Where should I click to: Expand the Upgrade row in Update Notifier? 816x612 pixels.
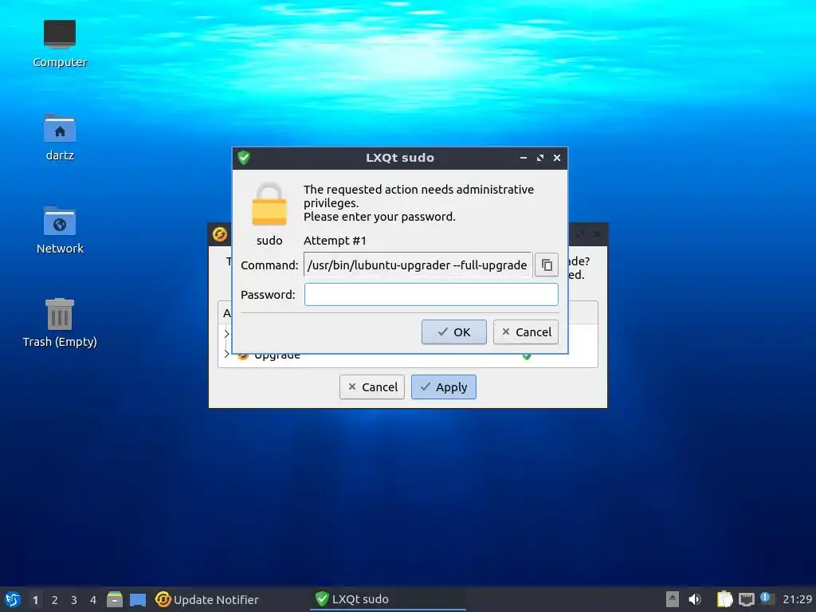point(226,355)
